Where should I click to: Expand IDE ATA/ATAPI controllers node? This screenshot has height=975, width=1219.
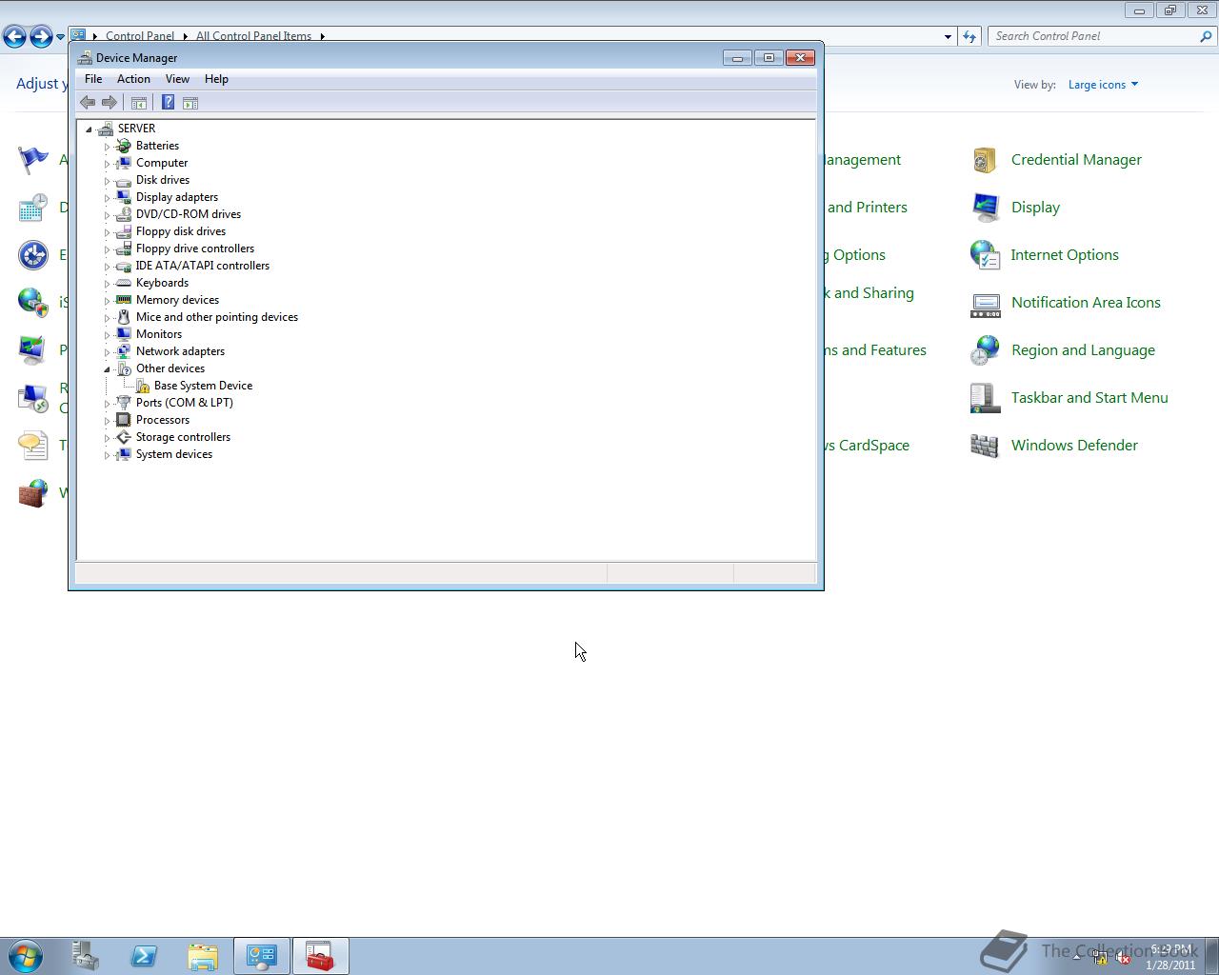(107, 267)
